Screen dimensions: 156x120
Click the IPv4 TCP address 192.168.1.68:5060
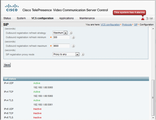[43, 96]
